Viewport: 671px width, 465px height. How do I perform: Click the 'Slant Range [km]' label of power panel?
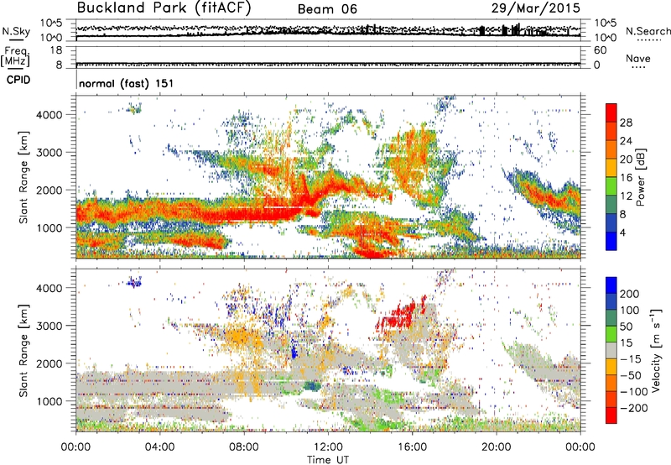tap(23, 177)
